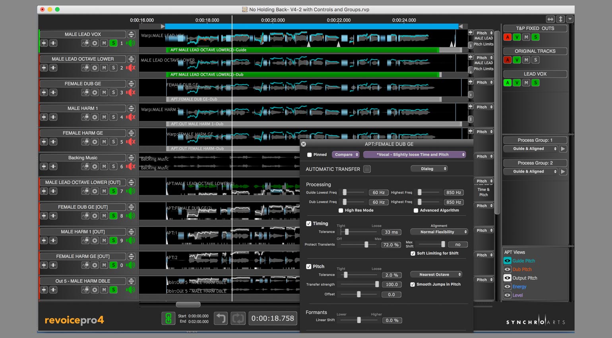Mute the MALE LEAD VOX track speaker icon

point(131,43)
